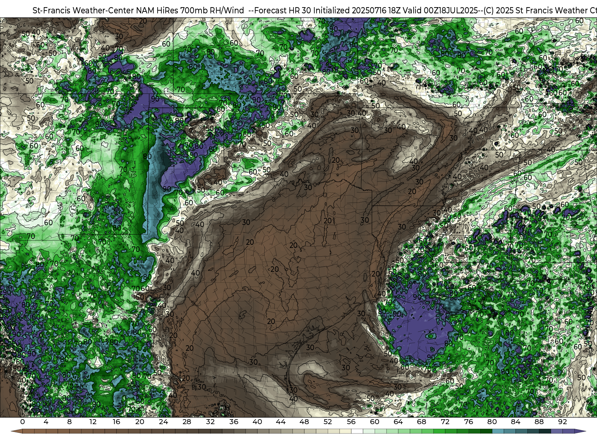This screenshot has height=435, width=597.
Task: Click the colorbar label "44"
Action: point(281,422)
